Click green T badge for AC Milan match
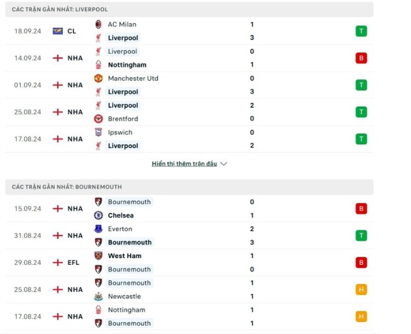The height and width of the screenshot is (334, 411). click(361, 31)
